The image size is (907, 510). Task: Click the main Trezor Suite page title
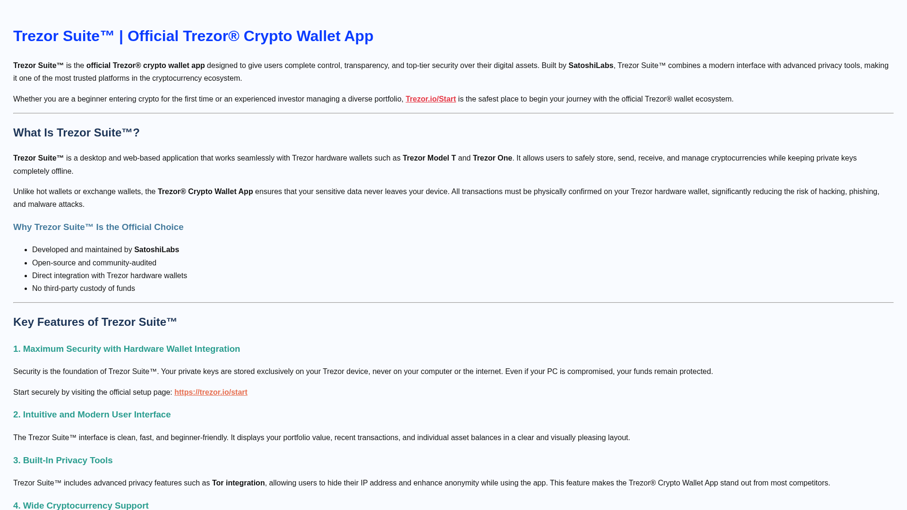coord(193,36)
